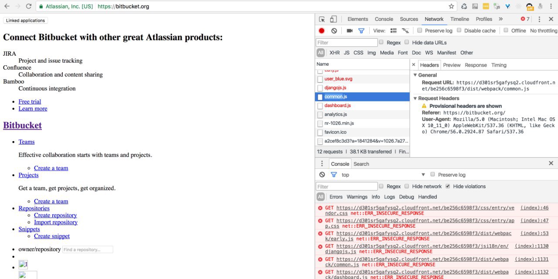The height and width of the screenshot is (279, 558).
Task: Open the Chrome three-dot menu
Action: click(551, 7)
